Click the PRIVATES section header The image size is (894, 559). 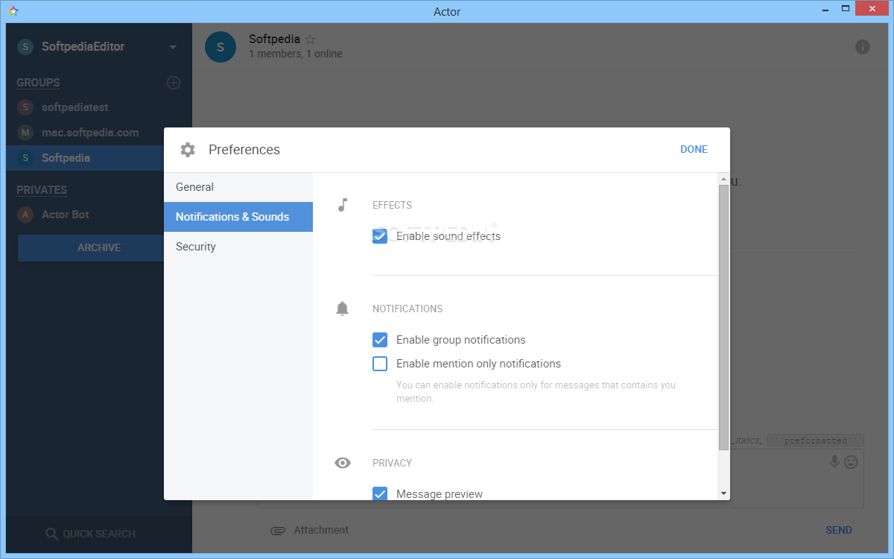pos(42,190)
